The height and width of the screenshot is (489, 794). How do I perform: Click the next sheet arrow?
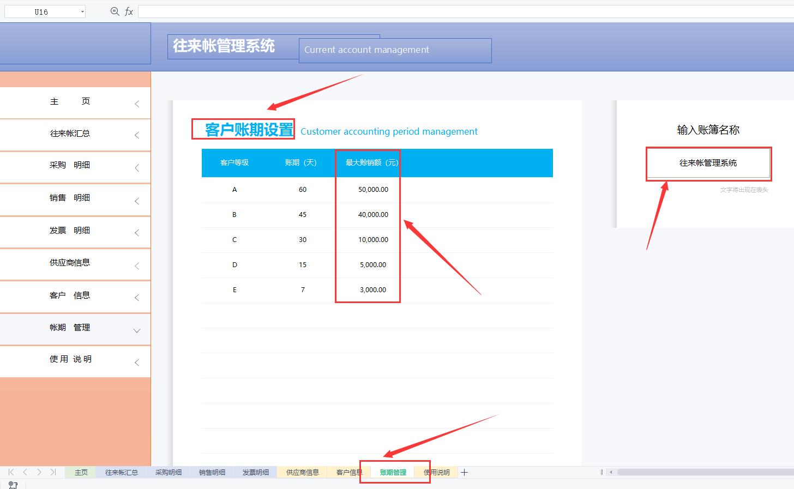tap(39, 472)
